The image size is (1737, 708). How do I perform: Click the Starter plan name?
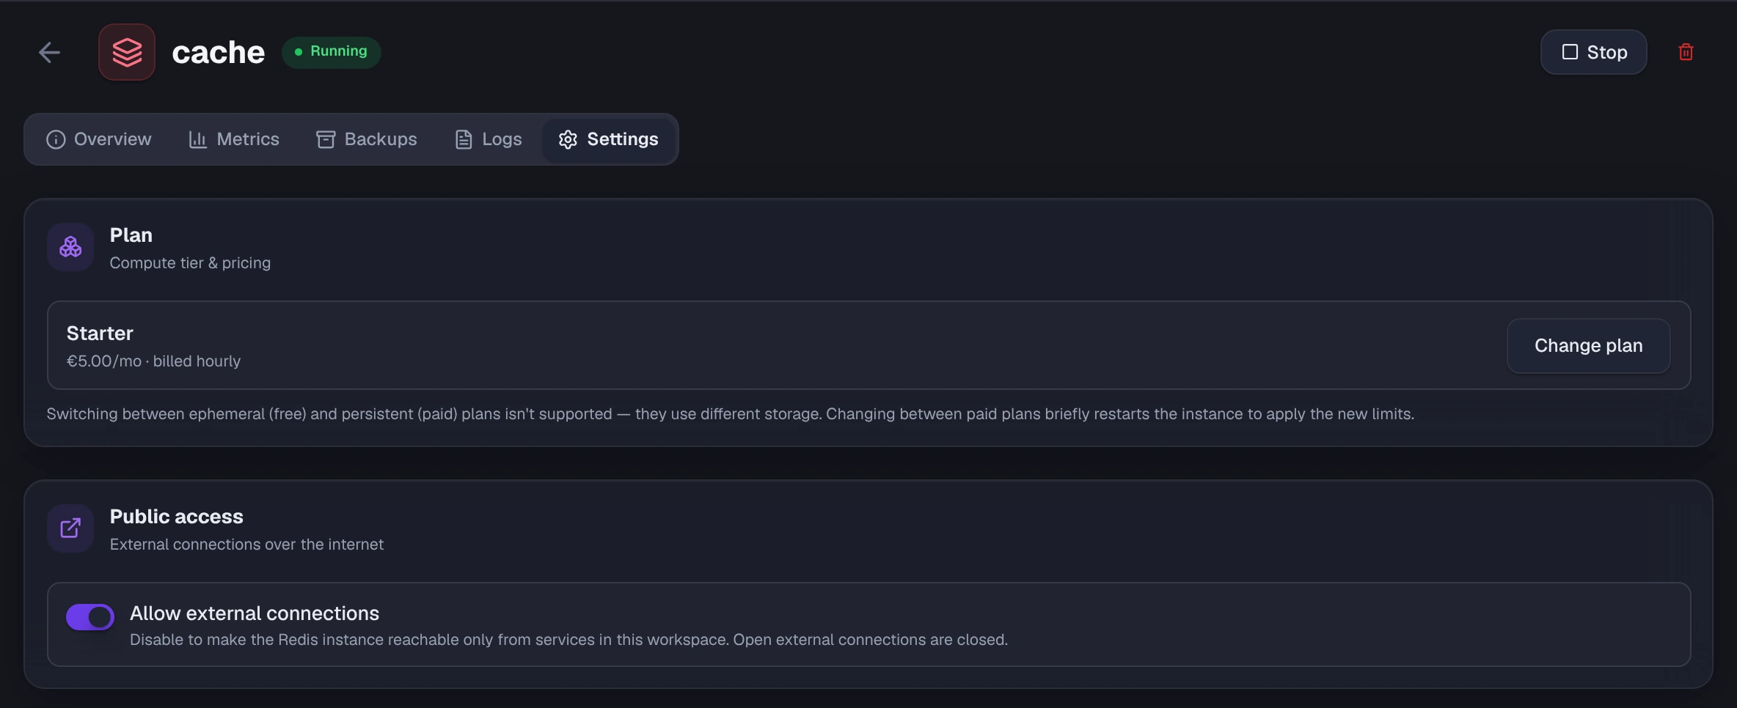click(x=100, y=333)
